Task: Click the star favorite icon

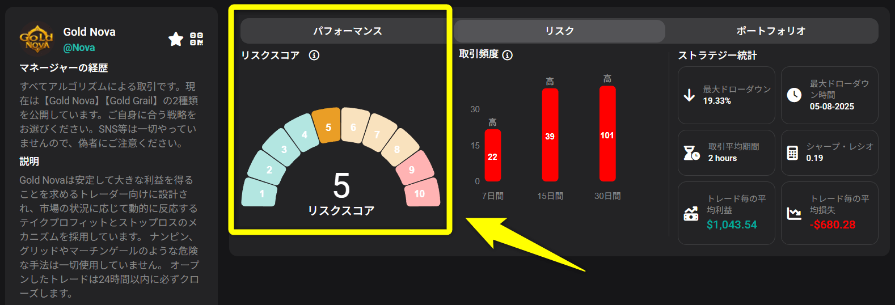Action: 176,39
